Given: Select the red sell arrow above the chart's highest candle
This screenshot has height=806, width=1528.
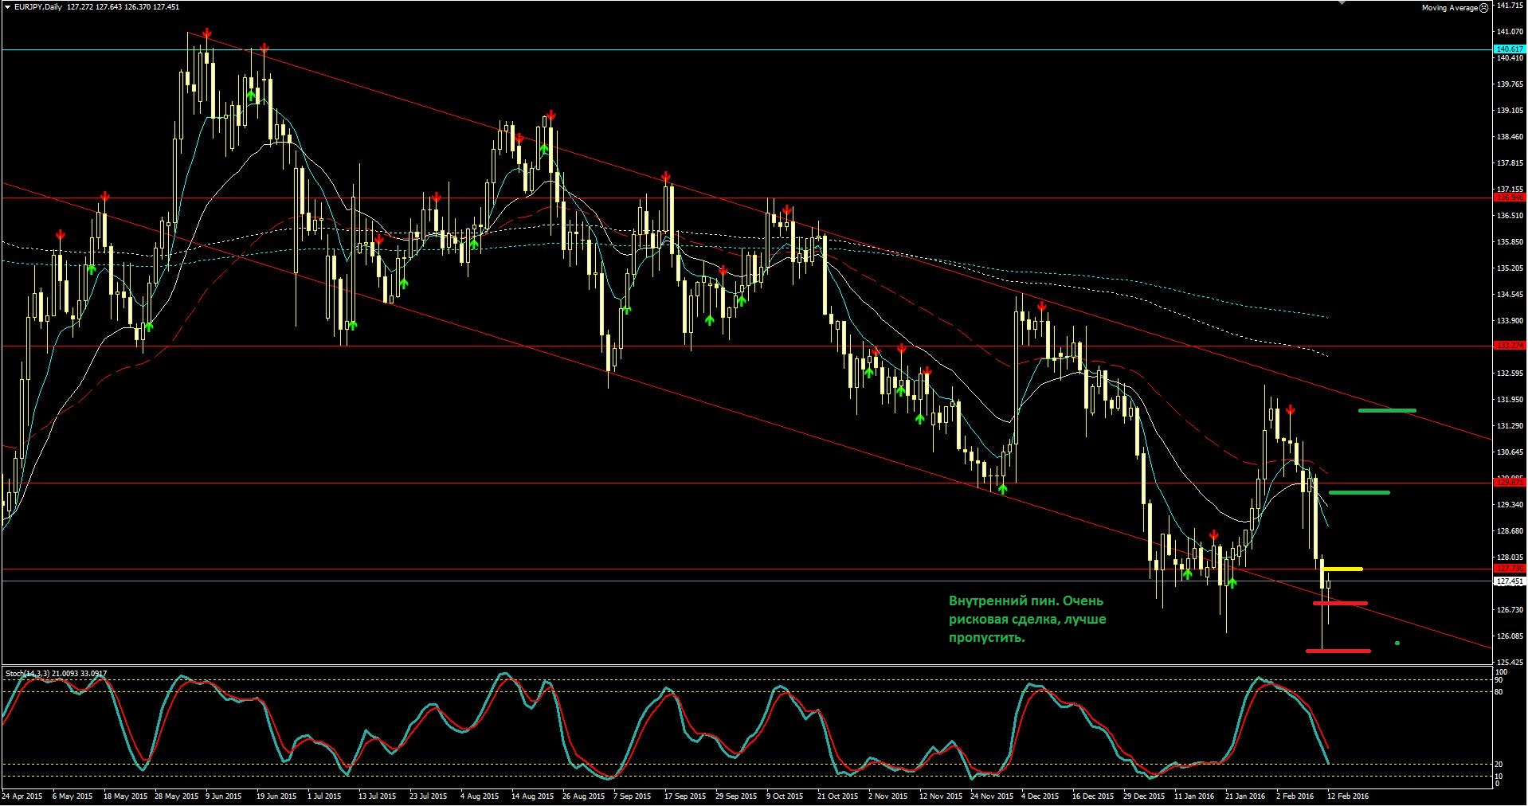Looking at the screenshot, I should point(207,33).
